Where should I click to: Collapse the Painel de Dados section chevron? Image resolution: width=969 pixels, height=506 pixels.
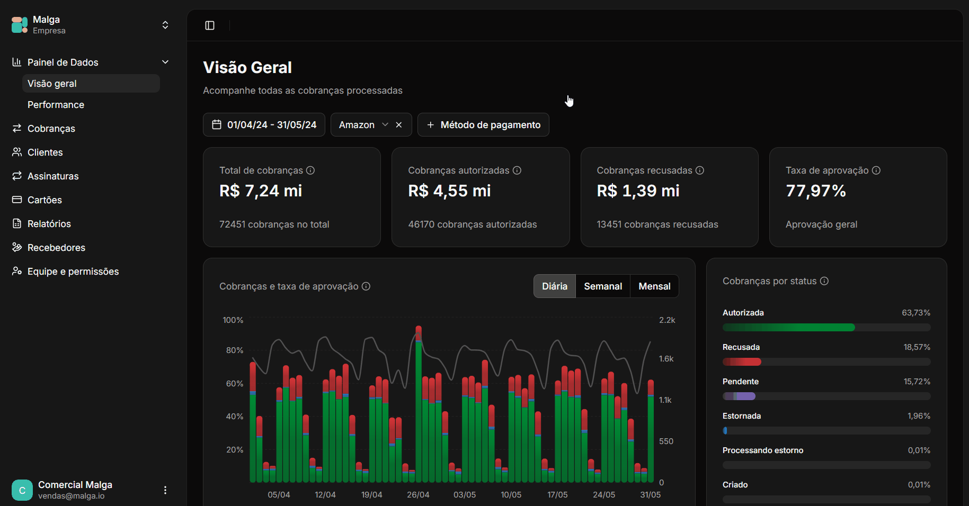[x=165, y=62]
